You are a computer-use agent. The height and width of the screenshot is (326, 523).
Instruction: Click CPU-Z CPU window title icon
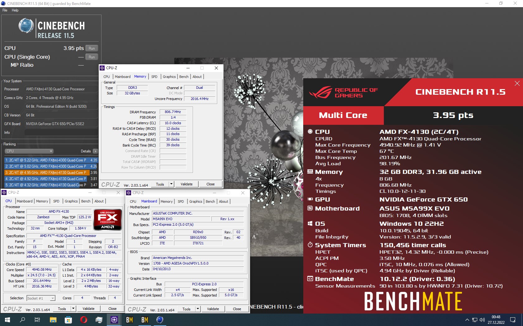pyautogui.click(x=4, y=192)
